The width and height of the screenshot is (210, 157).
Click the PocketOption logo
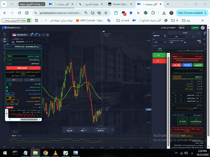coord(11,28)
